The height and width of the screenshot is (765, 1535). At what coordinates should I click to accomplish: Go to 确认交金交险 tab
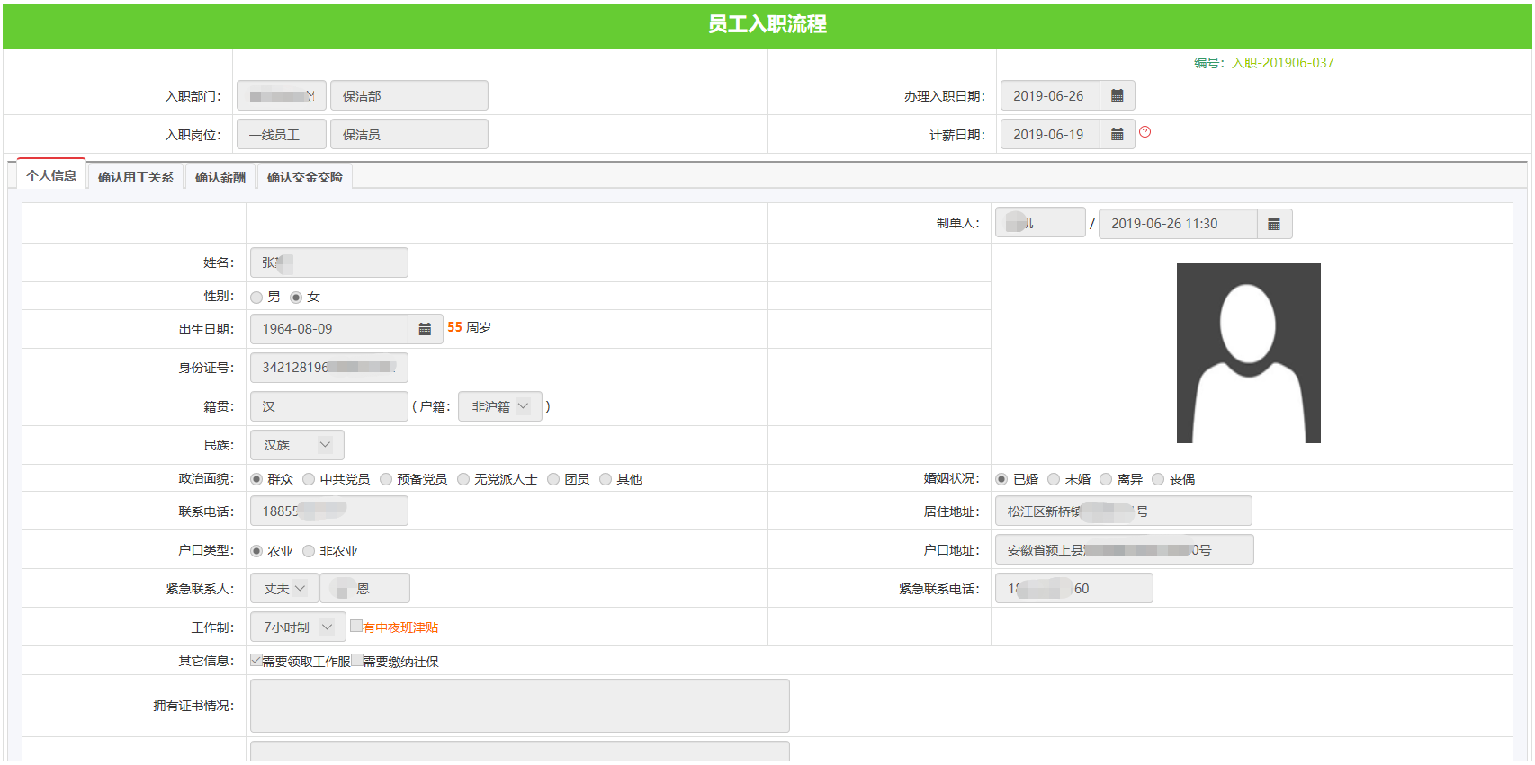click(x=305, y=177)
